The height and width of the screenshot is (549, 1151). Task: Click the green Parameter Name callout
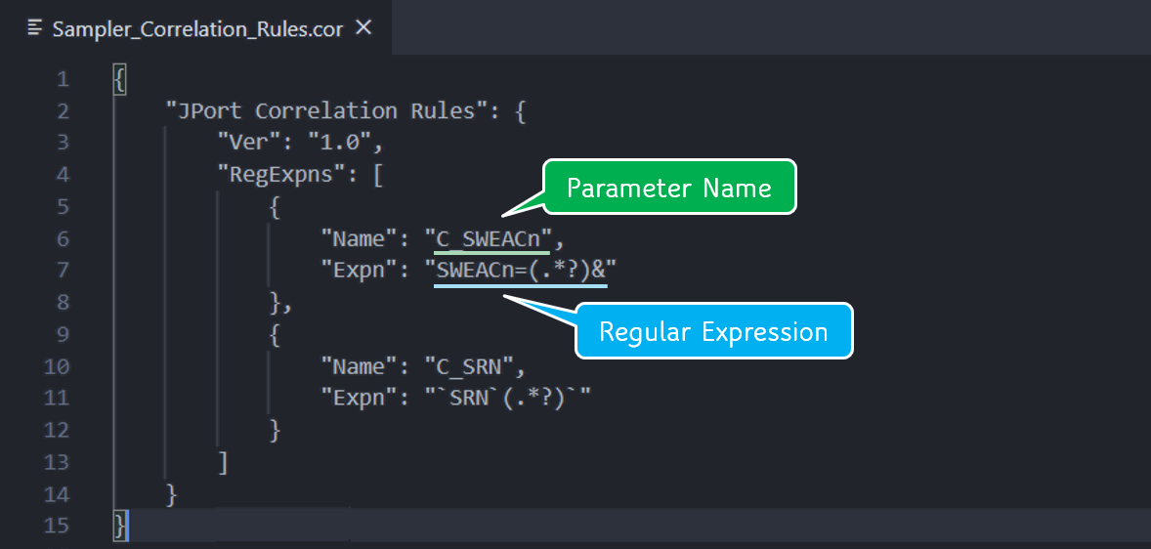[x=668, y=188]
